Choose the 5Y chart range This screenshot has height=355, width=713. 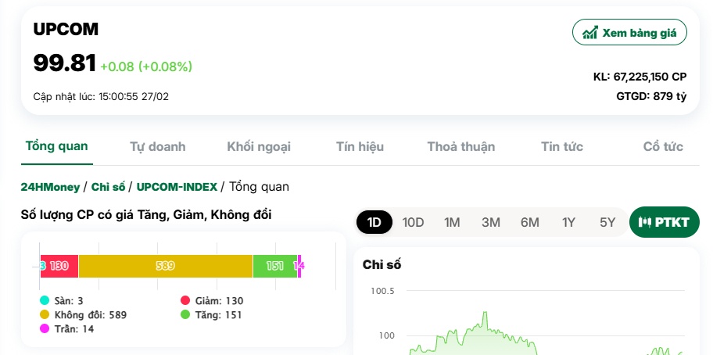coord(607,222)
